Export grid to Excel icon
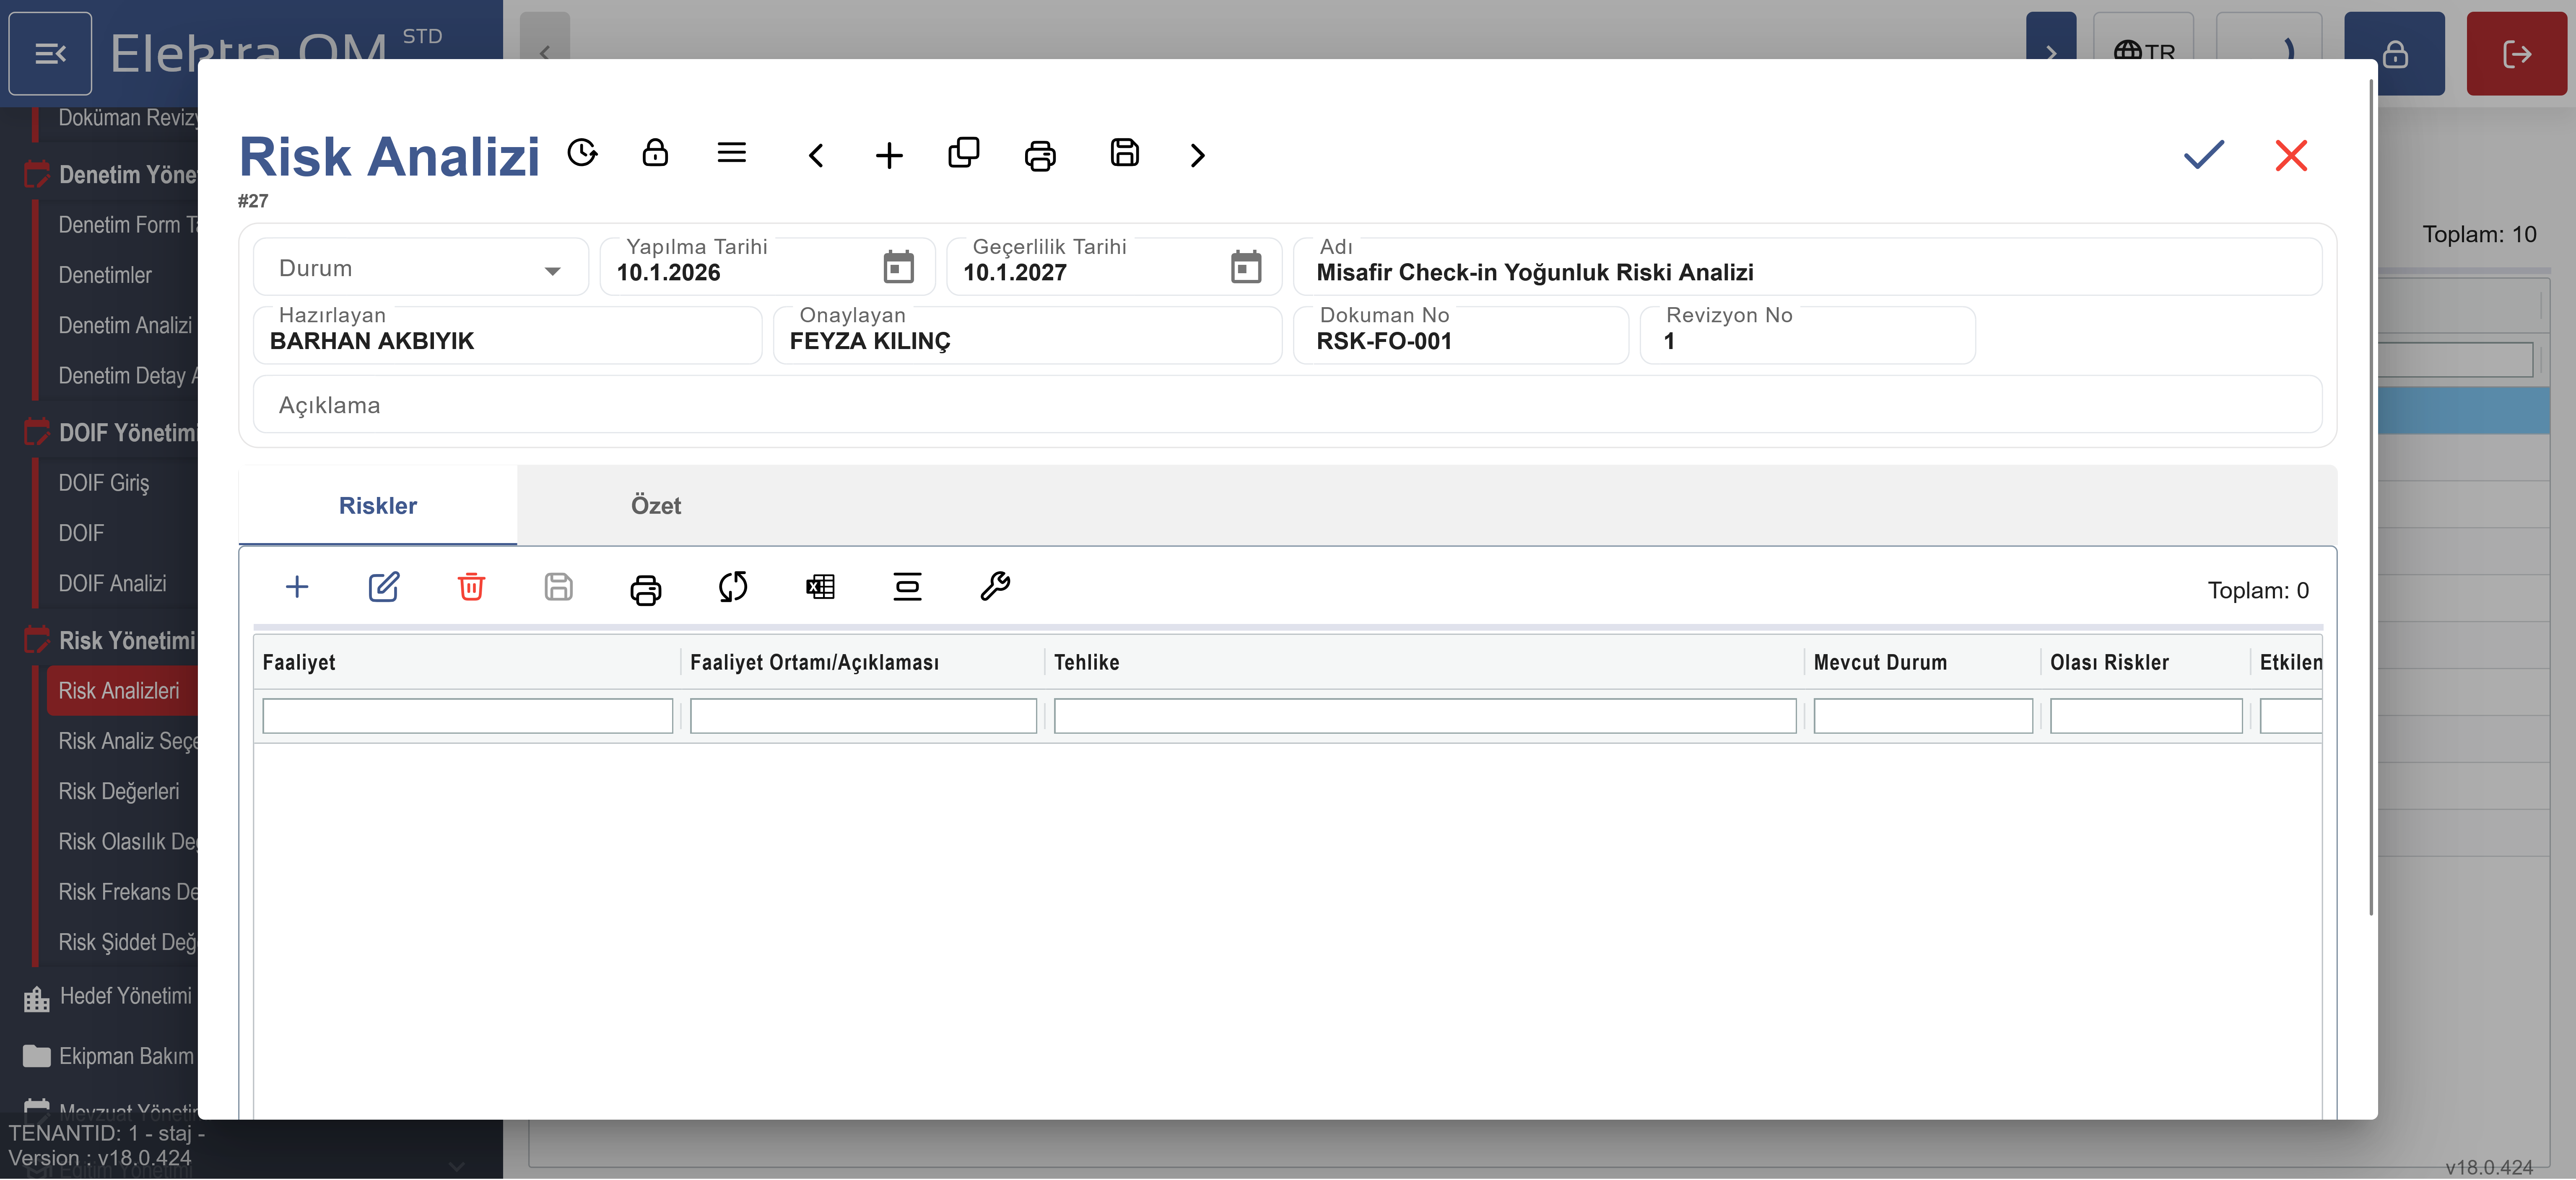Viewport: 2576px width, 1180px height. pos(820,587)
